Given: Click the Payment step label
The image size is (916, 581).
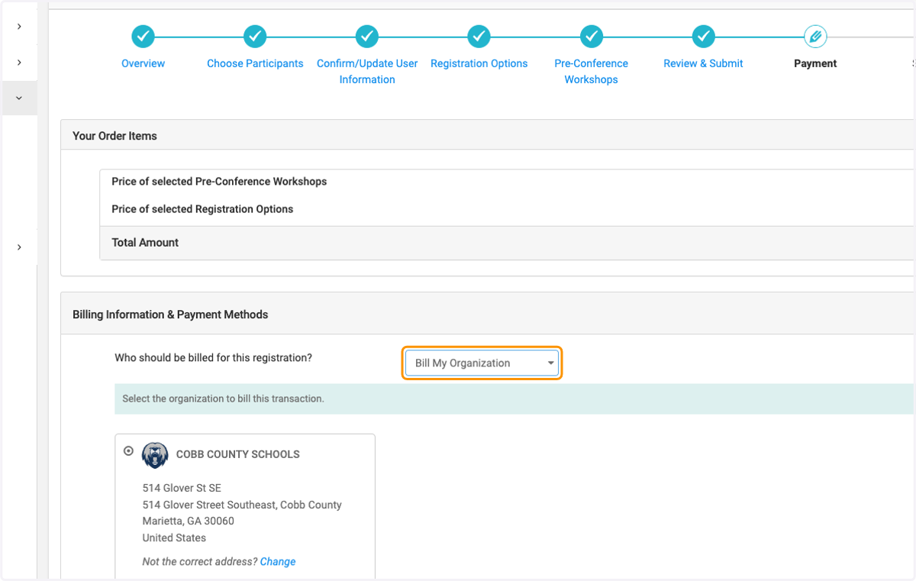Looking at the screenshot, I should point(815,63).
